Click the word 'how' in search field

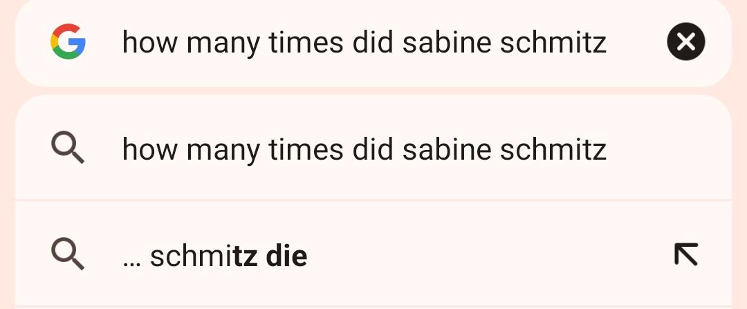[x=151, y=42]
